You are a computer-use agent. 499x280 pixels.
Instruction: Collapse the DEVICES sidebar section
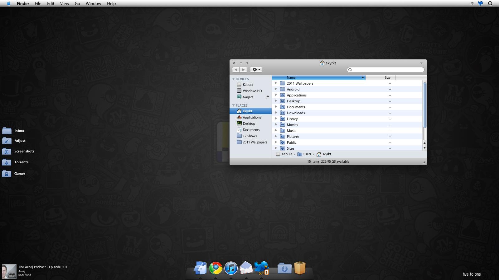234,79
